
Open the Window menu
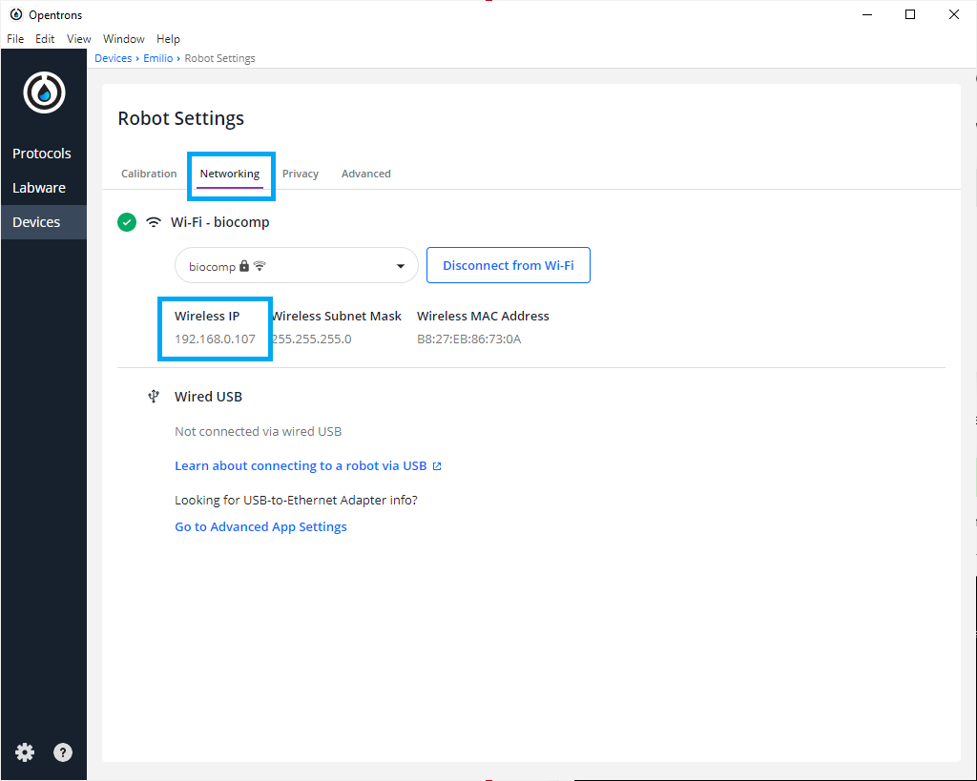pyautogui.click(x=124, y=38)
